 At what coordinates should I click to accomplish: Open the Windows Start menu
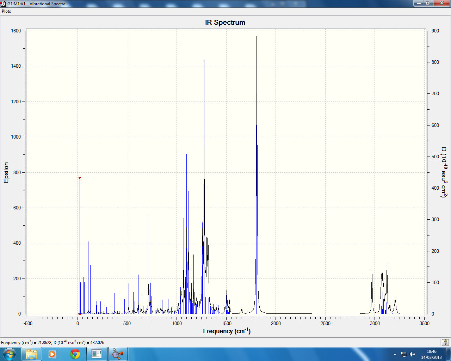point(9,354)
